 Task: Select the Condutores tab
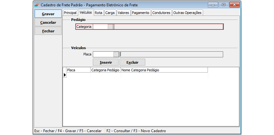pos(161,13)
